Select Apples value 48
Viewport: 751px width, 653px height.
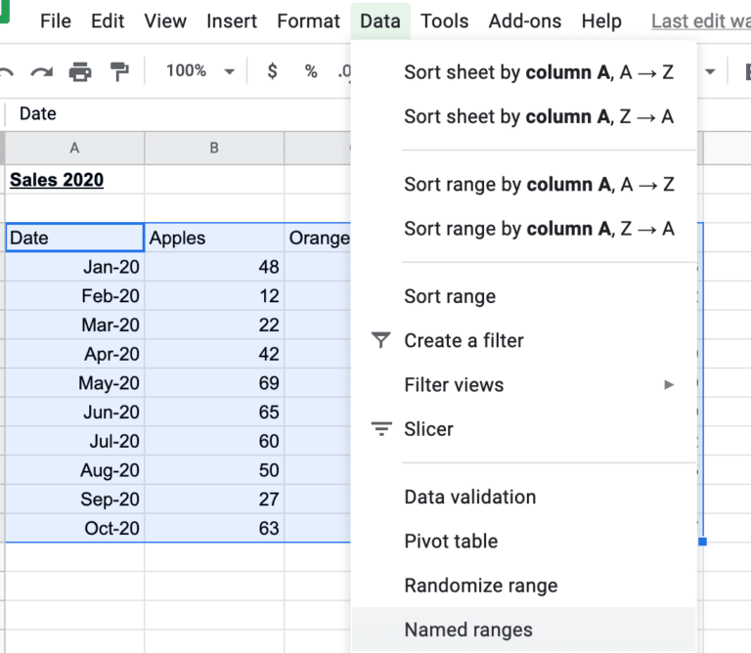214,267
